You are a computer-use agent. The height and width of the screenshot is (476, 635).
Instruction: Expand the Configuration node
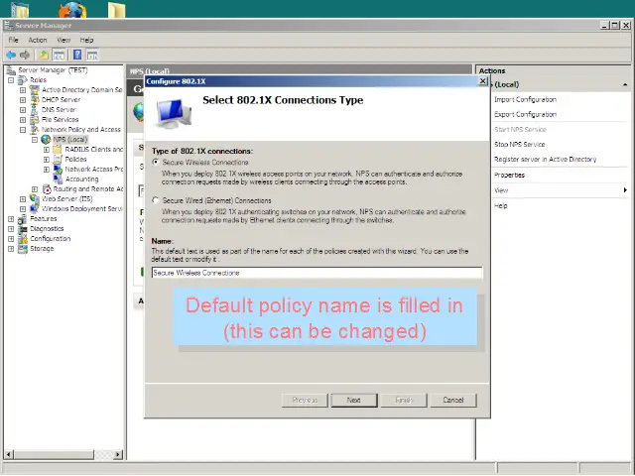(11, 239)
